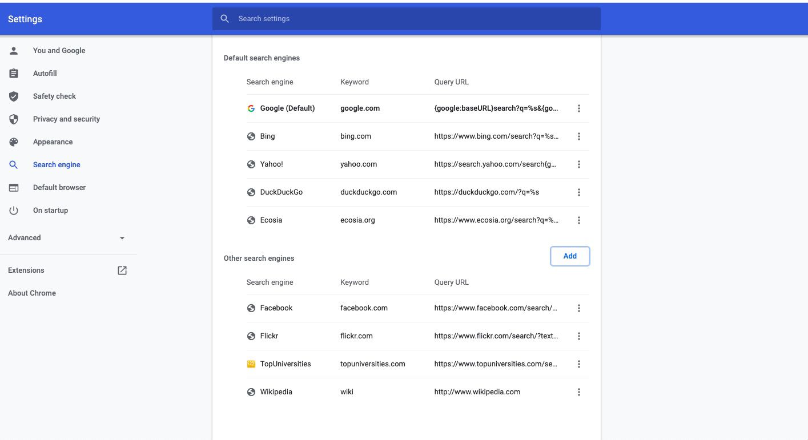Viewport: 808px width, 440px height.
Task: Click the google.com keyword cell
Action: (360, 108)
